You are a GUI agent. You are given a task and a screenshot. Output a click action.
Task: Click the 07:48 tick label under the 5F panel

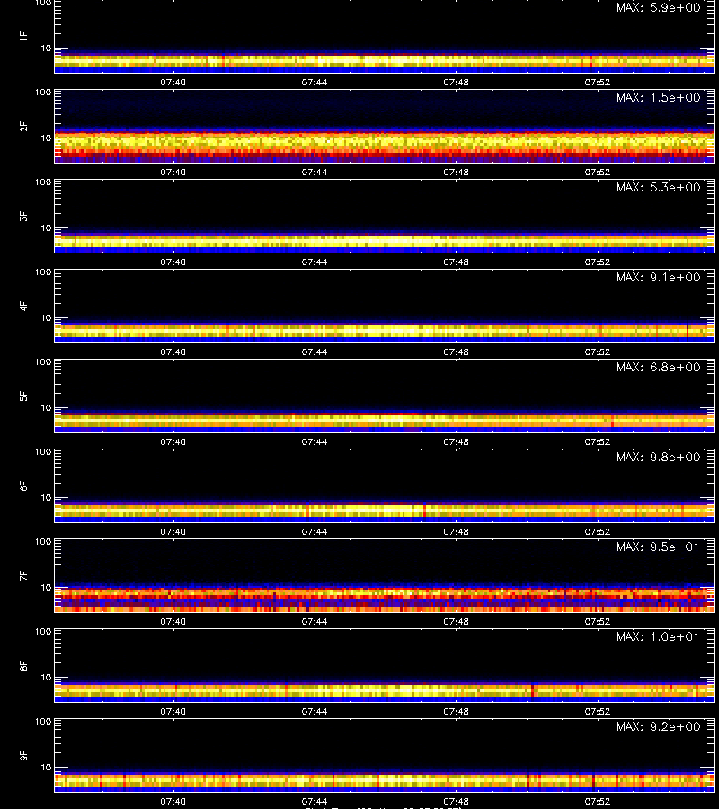[x=456, y=441]
